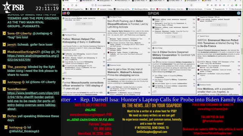Open the analyzingamerica.org link in chat
Viewport: 243px width, 136px height.
pos(33,58)
